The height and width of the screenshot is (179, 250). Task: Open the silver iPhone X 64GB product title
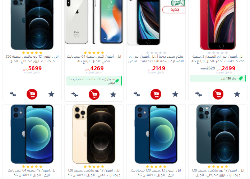(x=94, y=59)
